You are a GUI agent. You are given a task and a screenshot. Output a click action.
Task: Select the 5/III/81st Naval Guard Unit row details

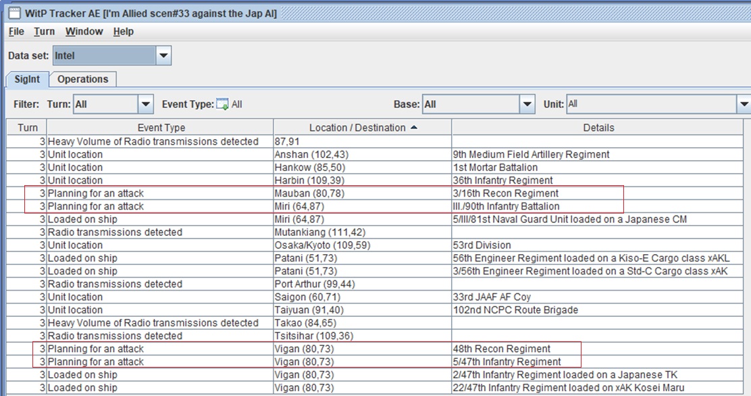pyautogui.click(x=598, y=219)
